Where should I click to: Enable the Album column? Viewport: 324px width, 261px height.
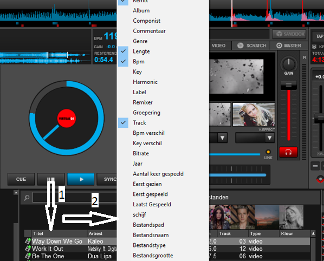[141, 10]
